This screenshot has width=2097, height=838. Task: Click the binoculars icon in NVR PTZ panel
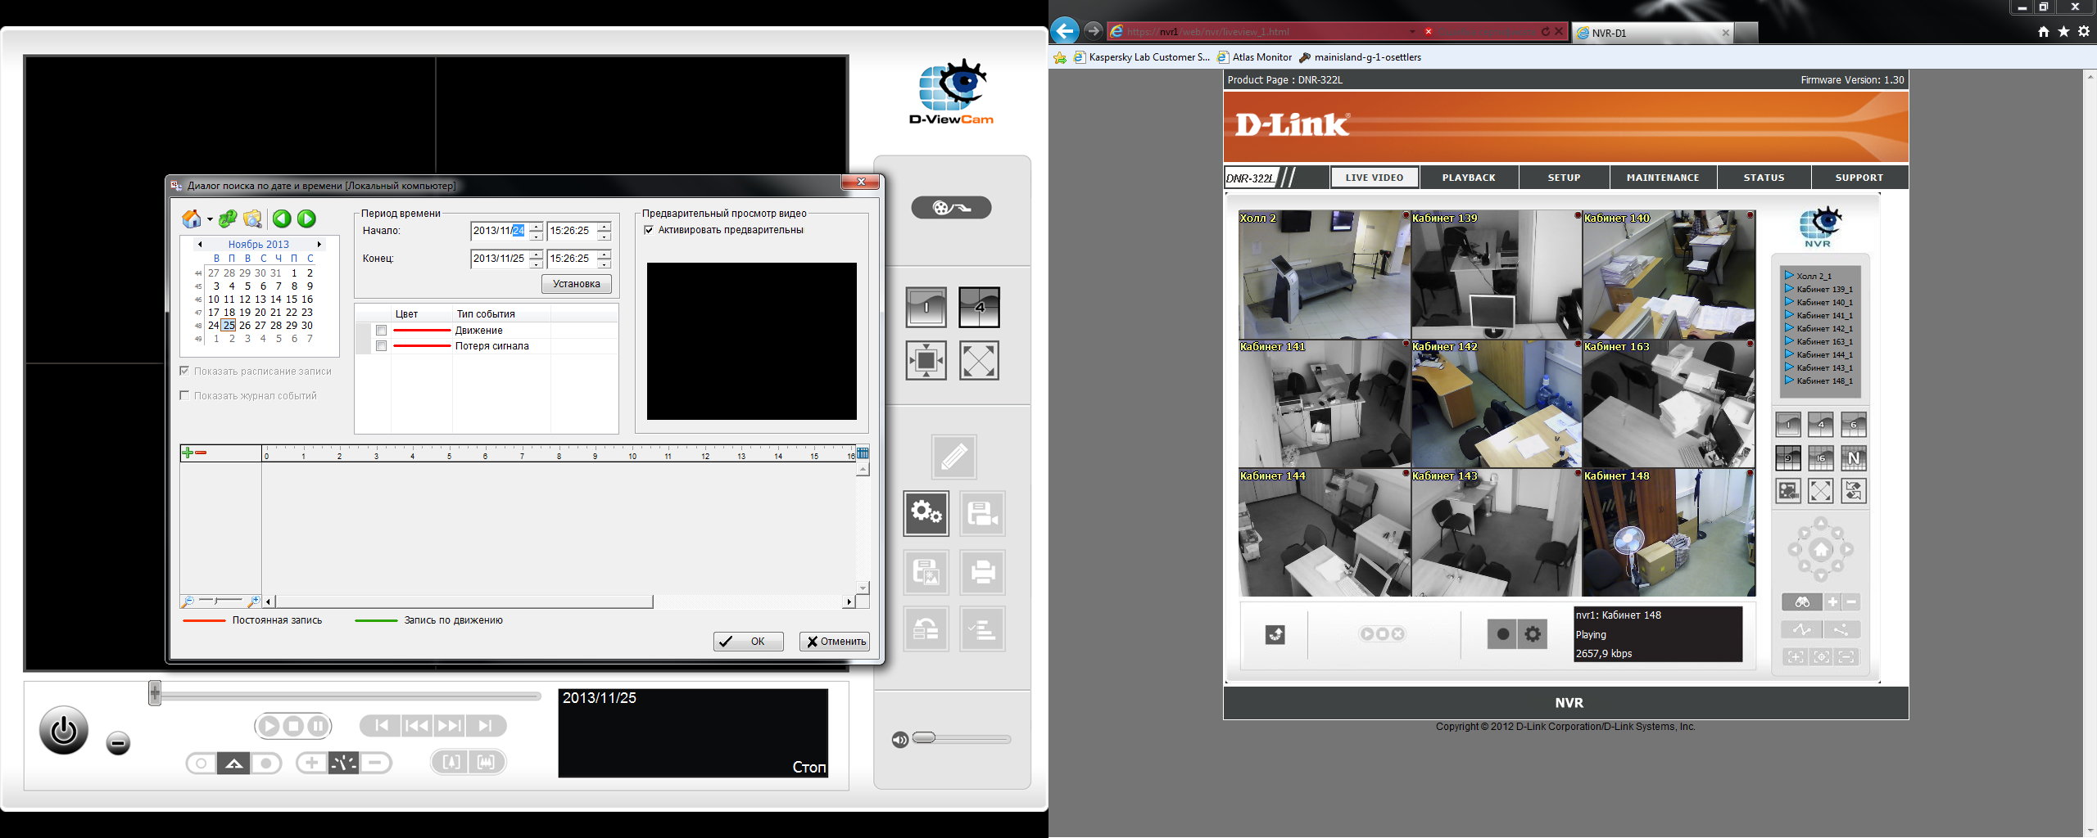1802,602
